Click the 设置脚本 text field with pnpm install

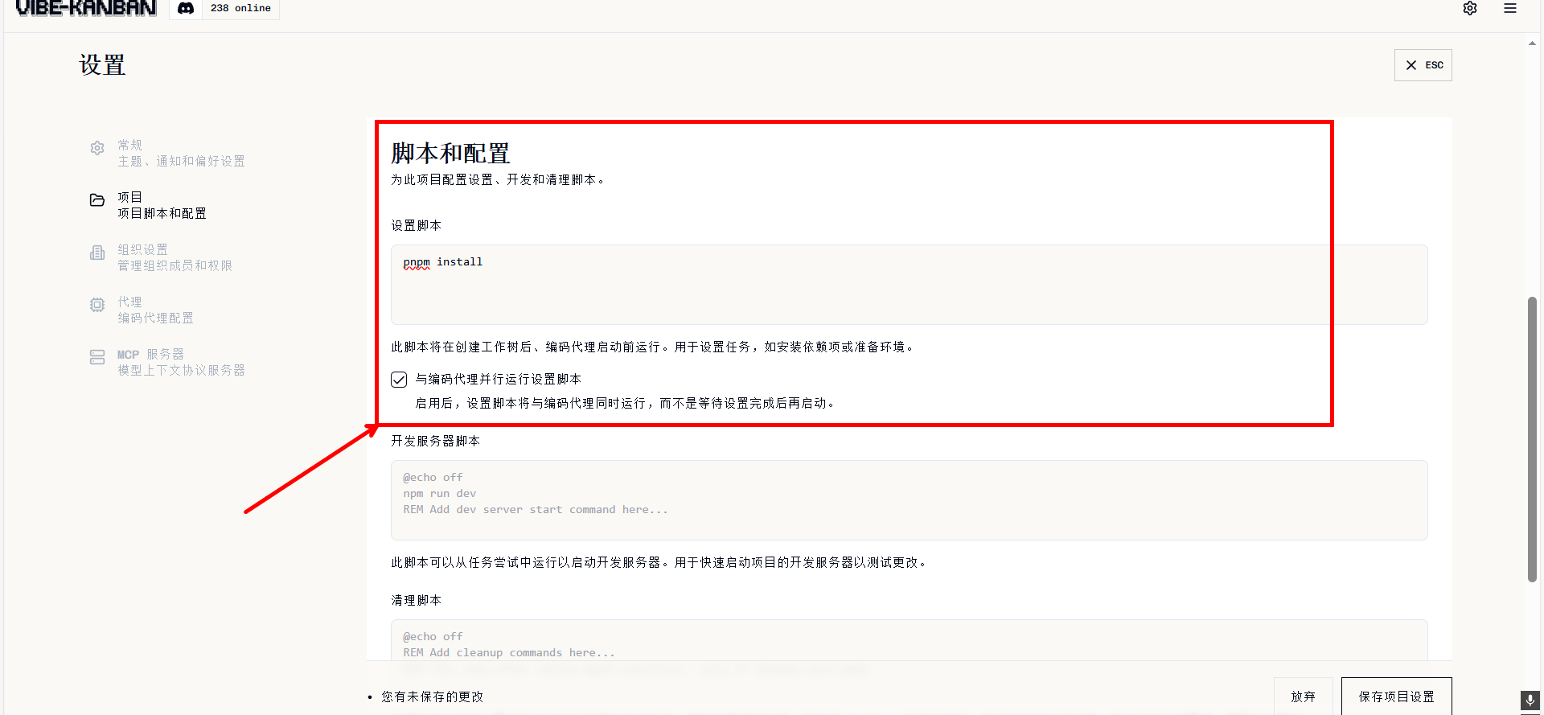(x=909, y=285)
